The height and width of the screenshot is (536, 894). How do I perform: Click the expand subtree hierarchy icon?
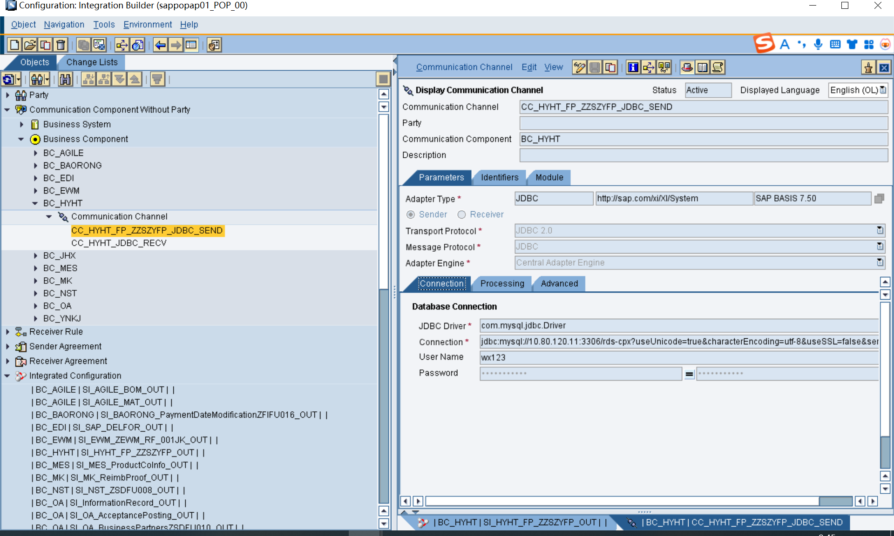pyautogui.click(x=88, y=79)
